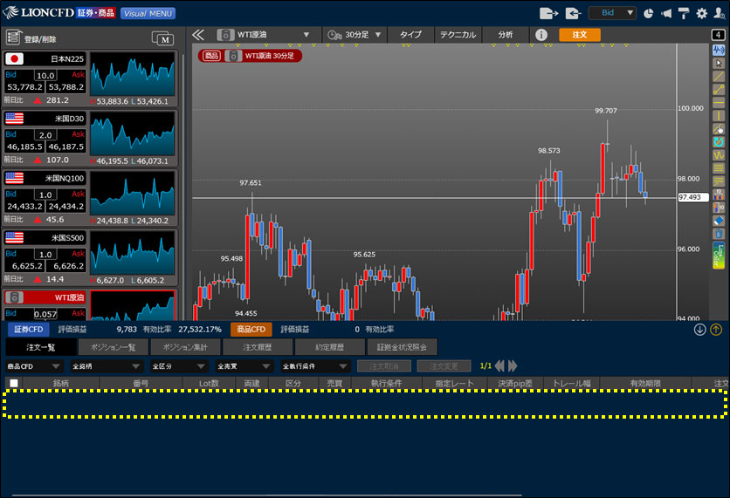Switch to the 商品CFD account toggle
The height and width of the screenshot is (498, 730).
[251, 330]
